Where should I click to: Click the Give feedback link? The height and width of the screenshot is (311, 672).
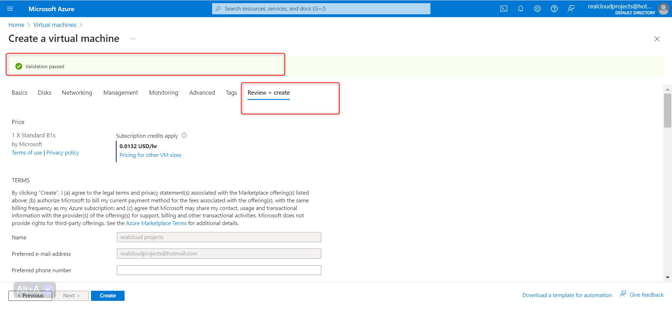pos(646,295)
